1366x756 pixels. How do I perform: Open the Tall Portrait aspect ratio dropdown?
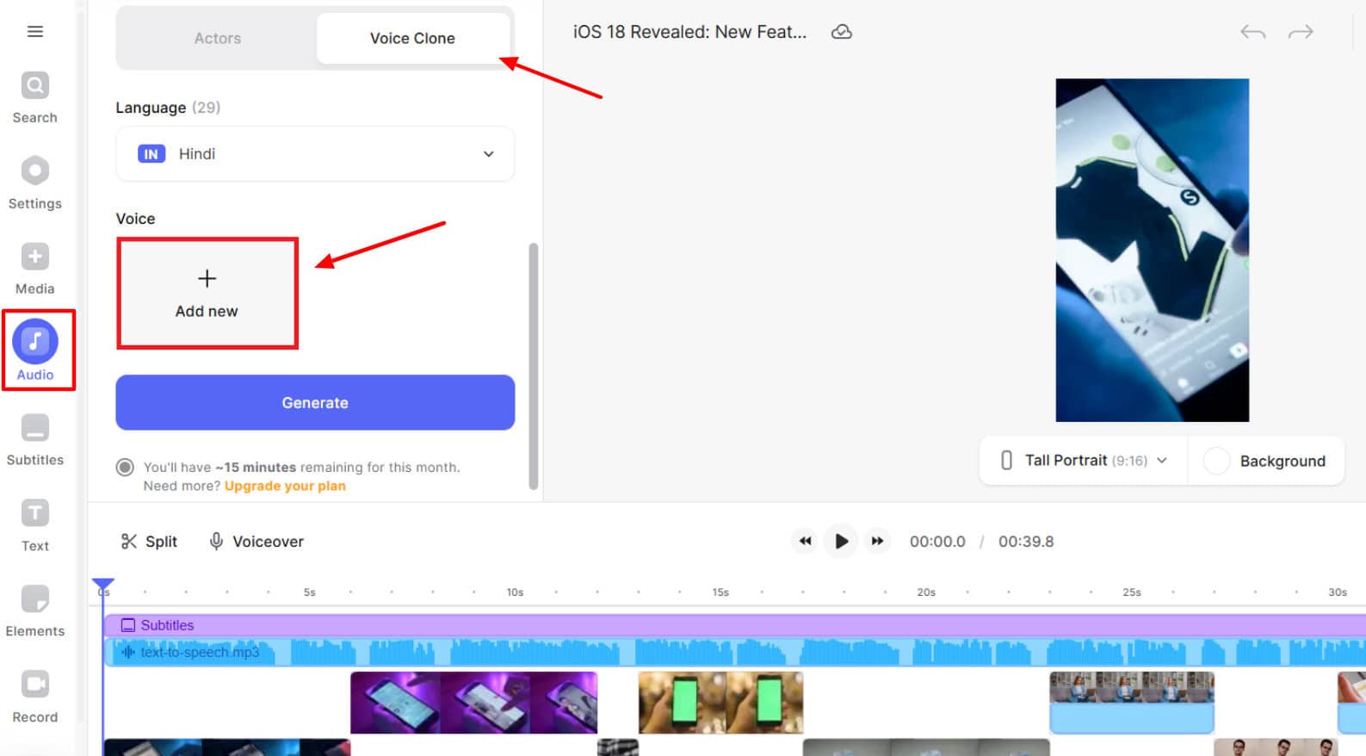click(1084, 461)
